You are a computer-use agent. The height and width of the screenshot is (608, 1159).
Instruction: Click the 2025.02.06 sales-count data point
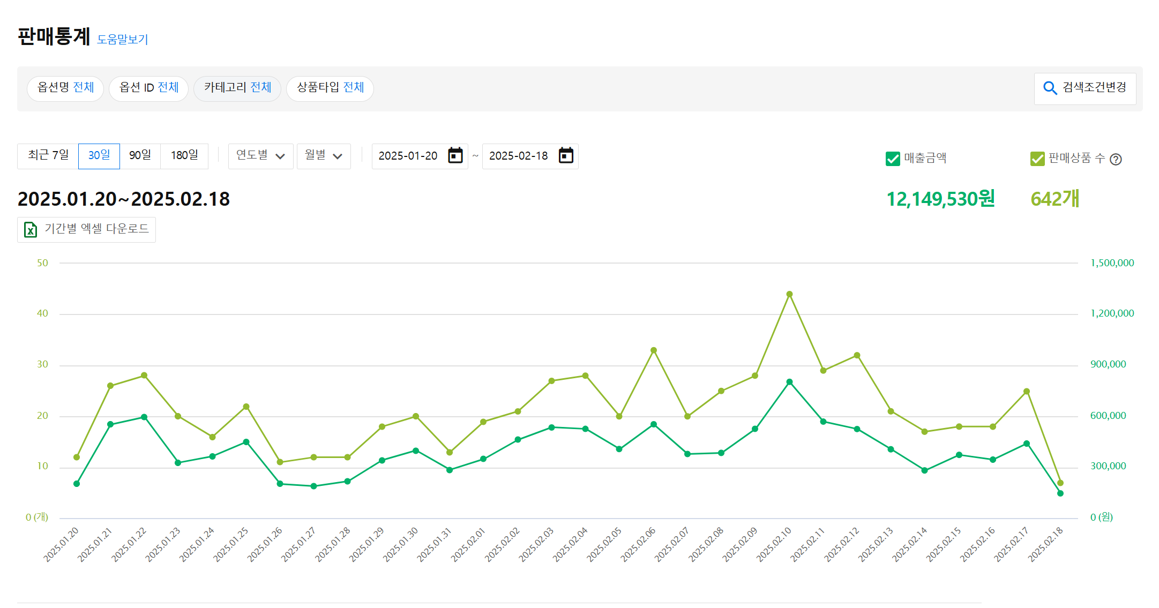(x=654, y=350)
